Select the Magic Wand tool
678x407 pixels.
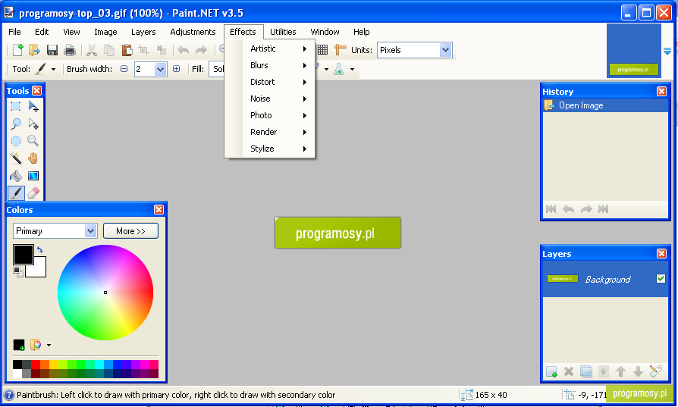[16, 158]
